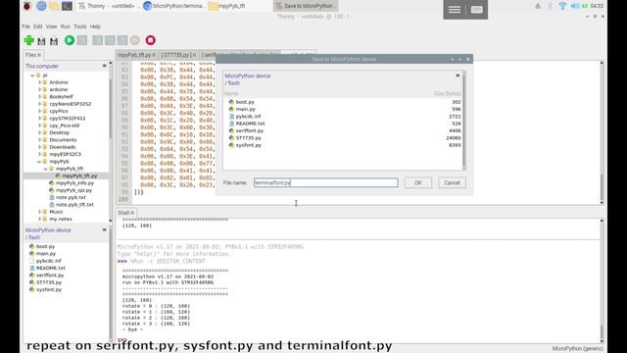Click the Resume toolbar icon
This screenshot has width=627, height=353.
point(135,40)
